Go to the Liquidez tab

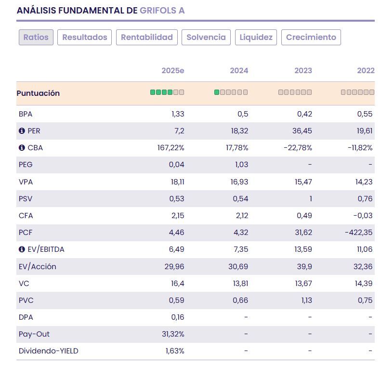256,38
